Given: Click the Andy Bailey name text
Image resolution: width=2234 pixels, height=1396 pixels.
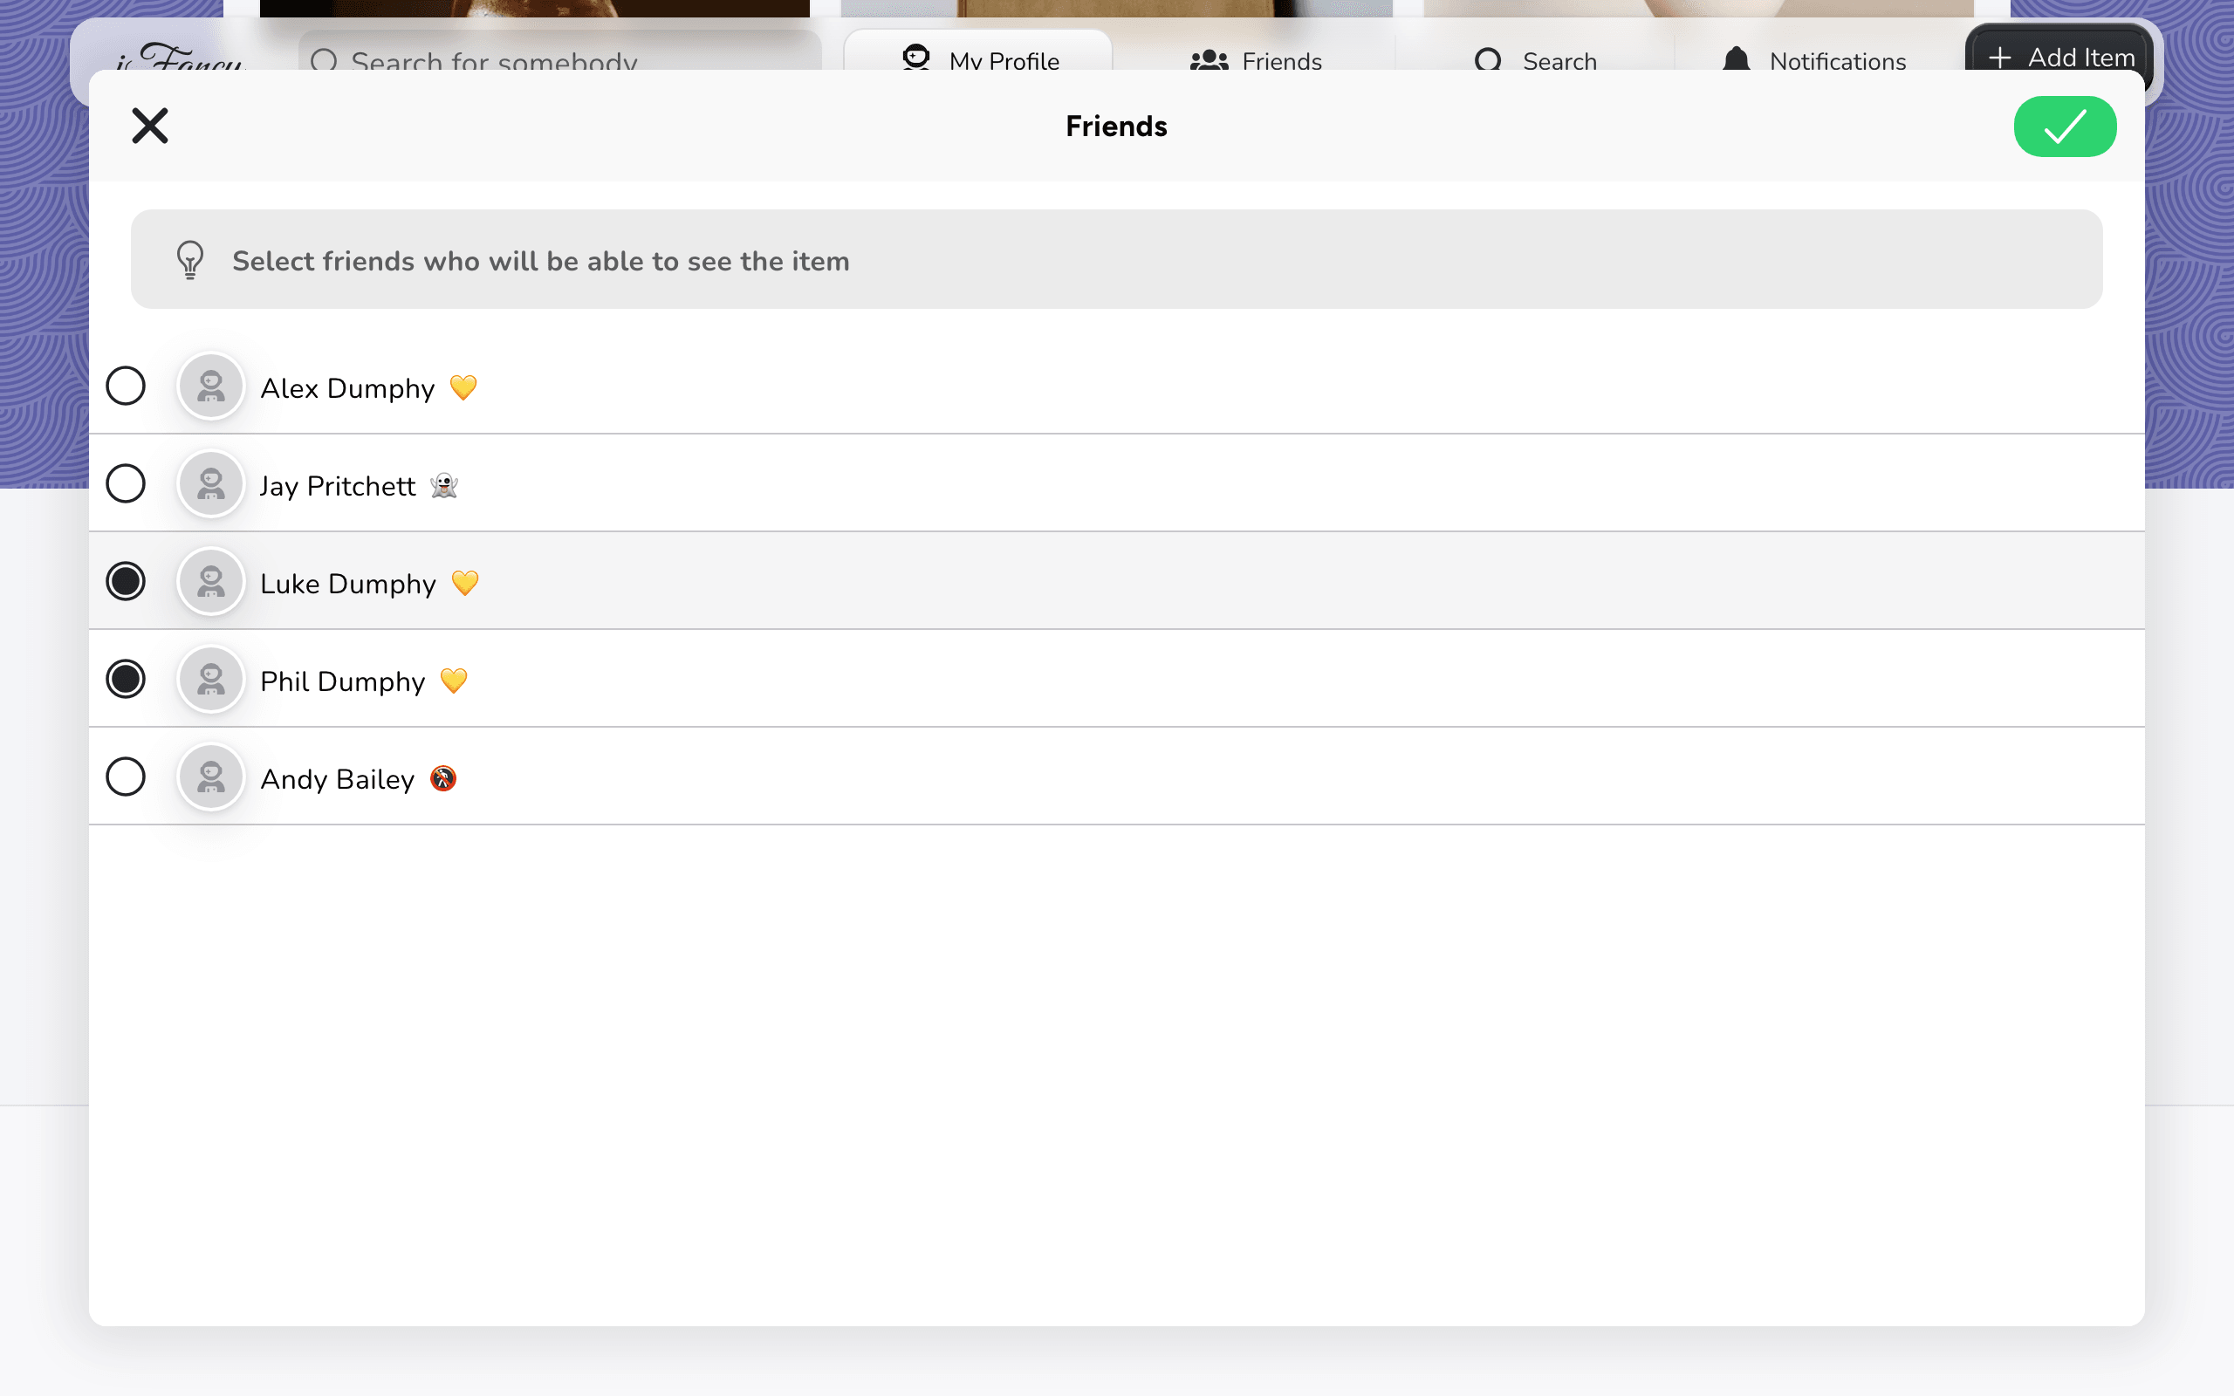Looking at the screenshot, I should point(338,780).
